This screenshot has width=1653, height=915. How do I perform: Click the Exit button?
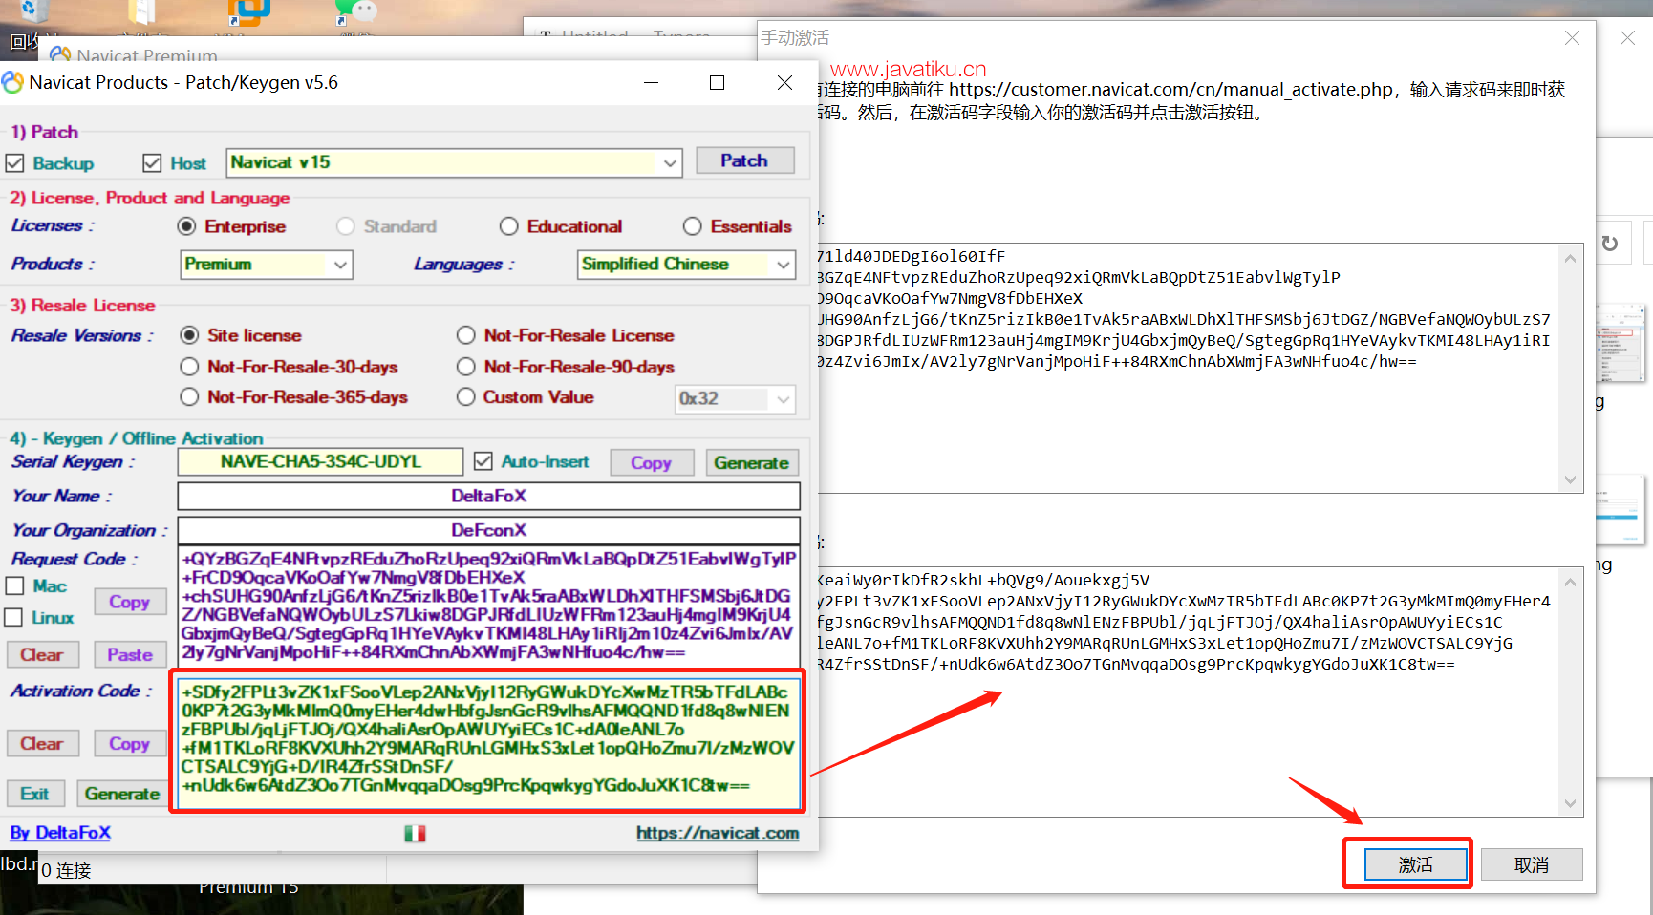tap(35, 794)
